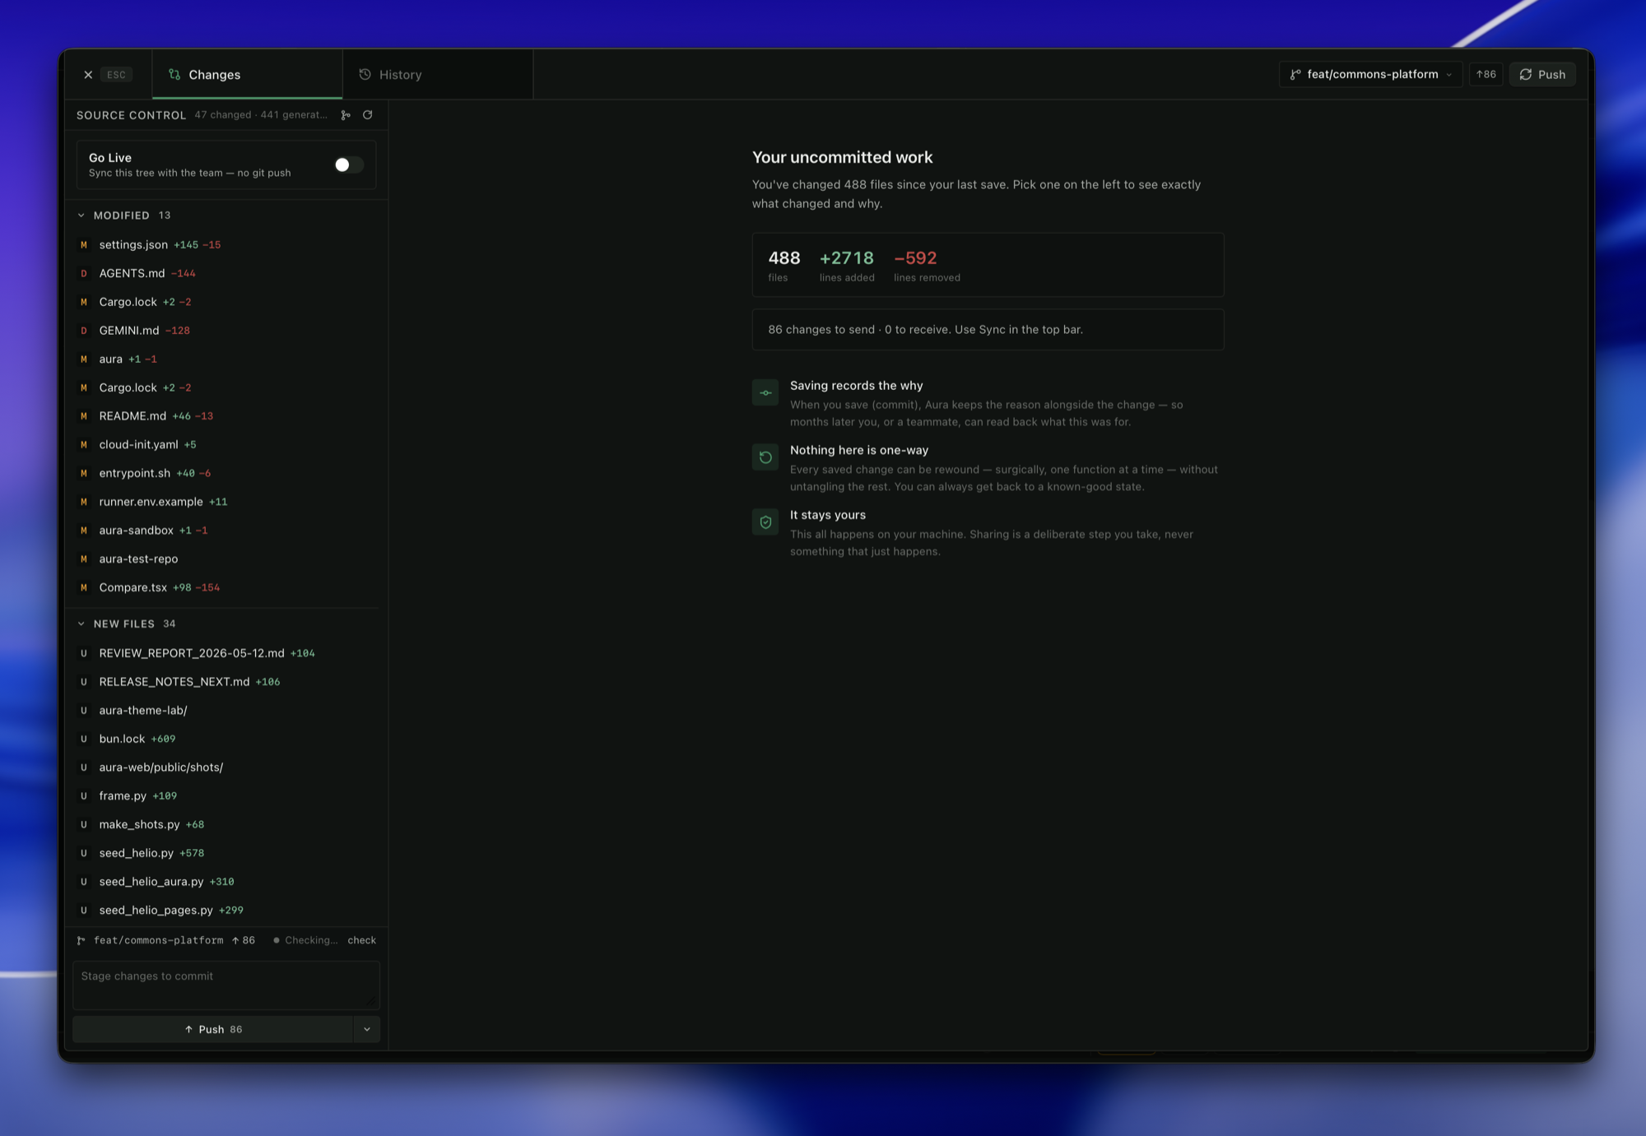
Task: Select runner.env.example file
Action: click(226, 502)
